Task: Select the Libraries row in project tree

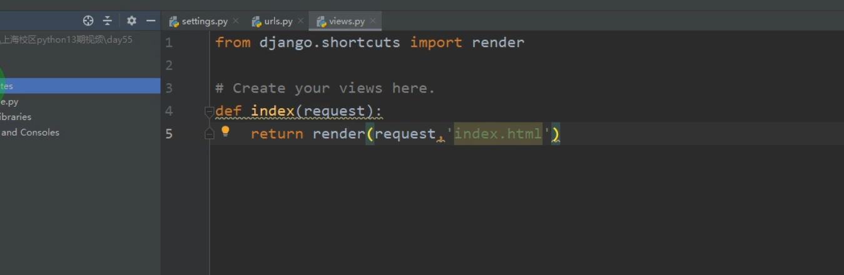Action: pyautogui.click(x=80, y=117)
